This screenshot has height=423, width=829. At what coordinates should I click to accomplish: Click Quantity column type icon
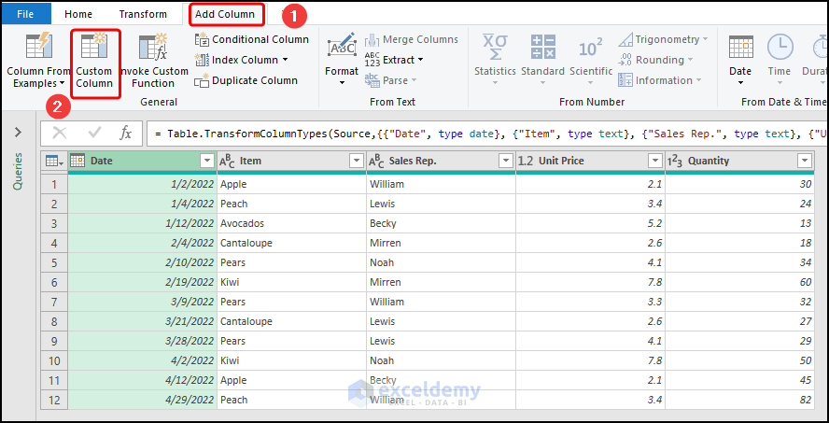tap(675, 161)
